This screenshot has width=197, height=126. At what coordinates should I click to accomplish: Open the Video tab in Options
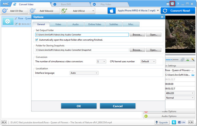tap(58, 24)
